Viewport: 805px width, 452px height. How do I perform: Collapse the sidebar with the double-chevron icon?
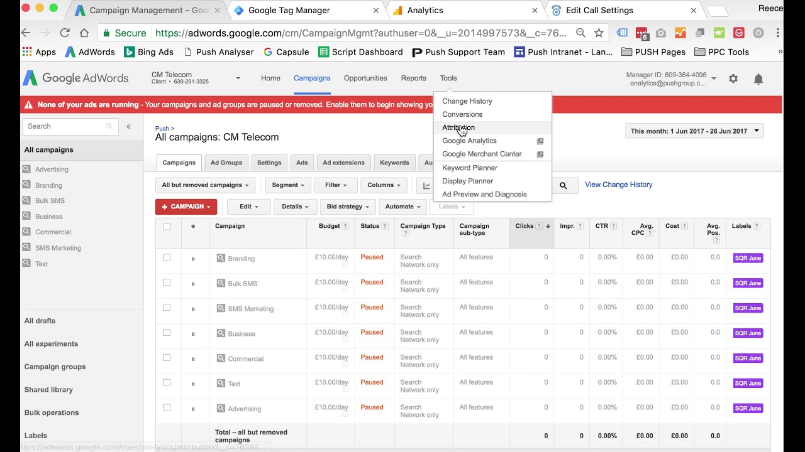(x=128, y=126)
